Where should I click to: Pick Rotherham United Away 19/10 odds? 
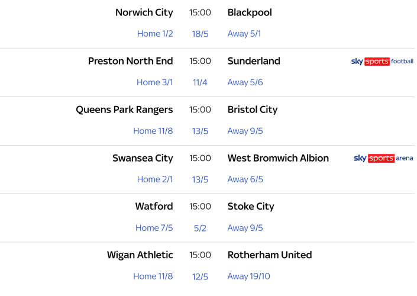coord(249,276)
